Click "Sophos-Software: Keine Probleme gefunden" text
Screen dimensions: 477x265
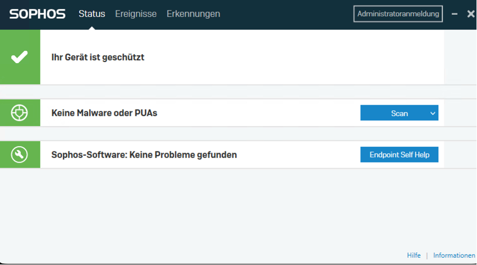(x=144, y=155)
